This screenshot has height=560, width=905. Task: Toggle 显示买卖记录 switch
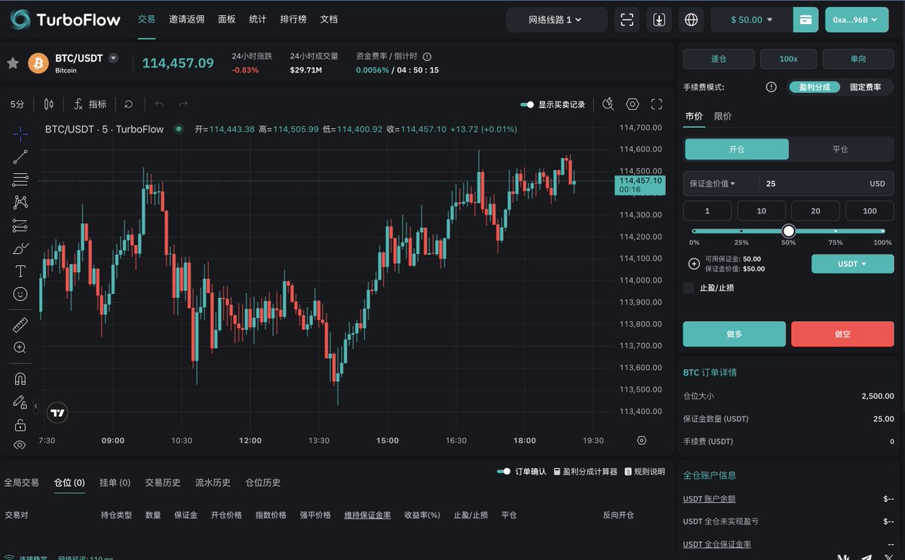(527, 105)
